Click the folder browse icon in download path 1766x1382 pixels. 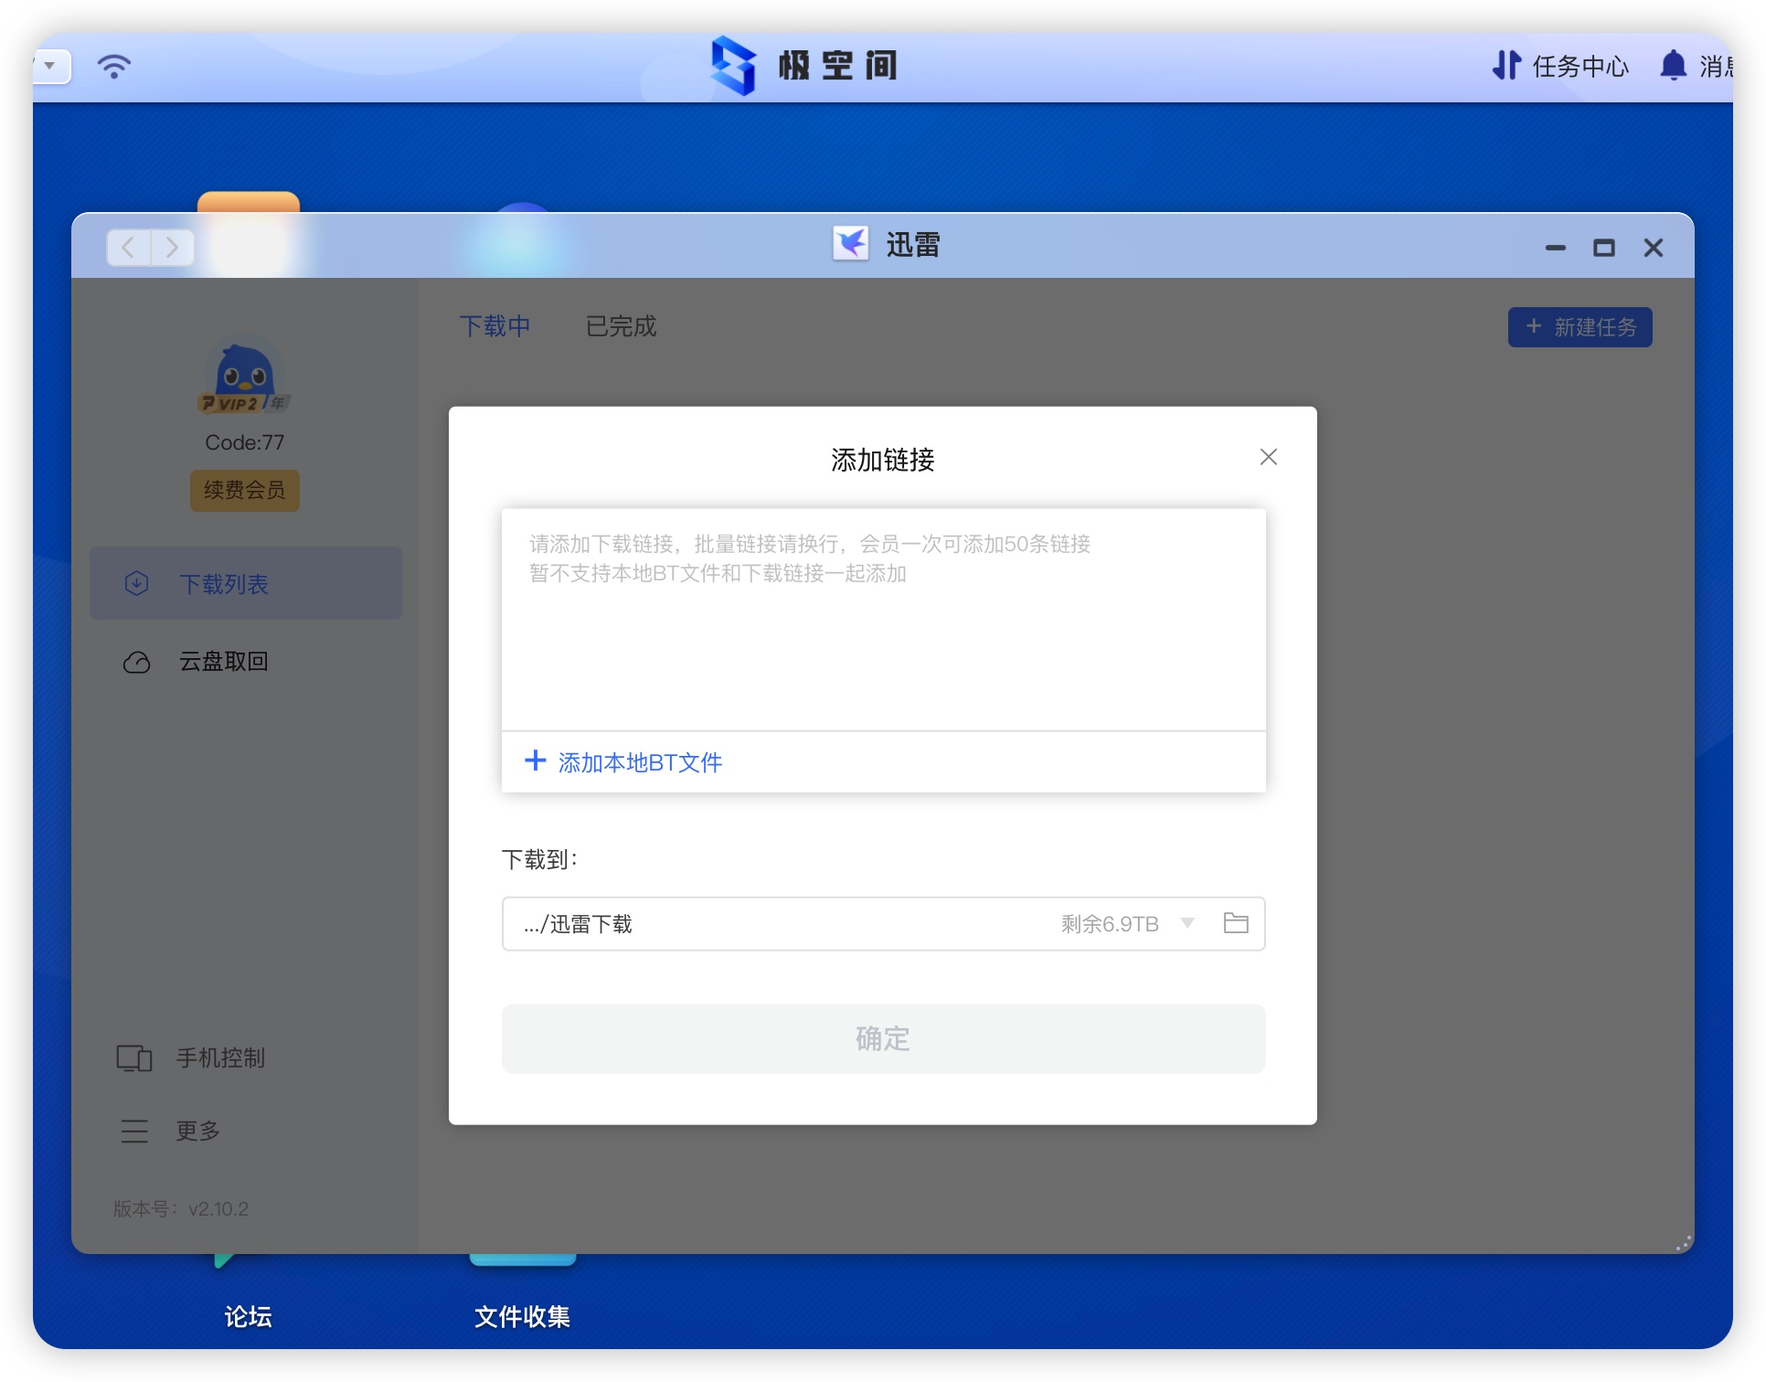(1235, 923)
